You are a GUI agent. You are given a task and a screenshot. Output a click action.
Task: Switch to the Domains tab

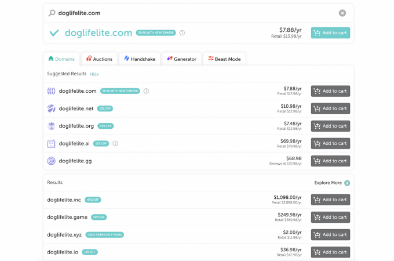[x=61, y=59]
